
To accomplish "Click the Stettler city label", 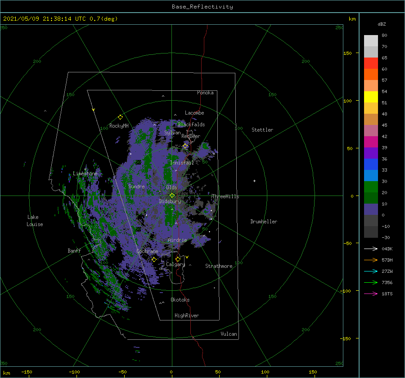I will tap(262, 130).
